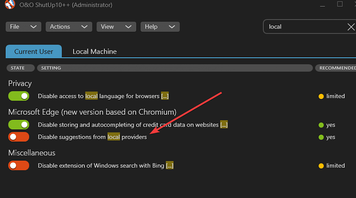356x198 pixels.
Task: Click green dot beside credit card yes recommendation
Action: (321, 125)
